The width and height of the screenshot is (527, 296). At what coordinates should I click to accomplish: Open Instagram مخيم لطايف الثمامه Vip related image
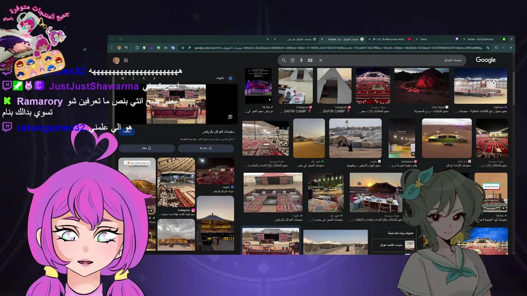point(176,183)
